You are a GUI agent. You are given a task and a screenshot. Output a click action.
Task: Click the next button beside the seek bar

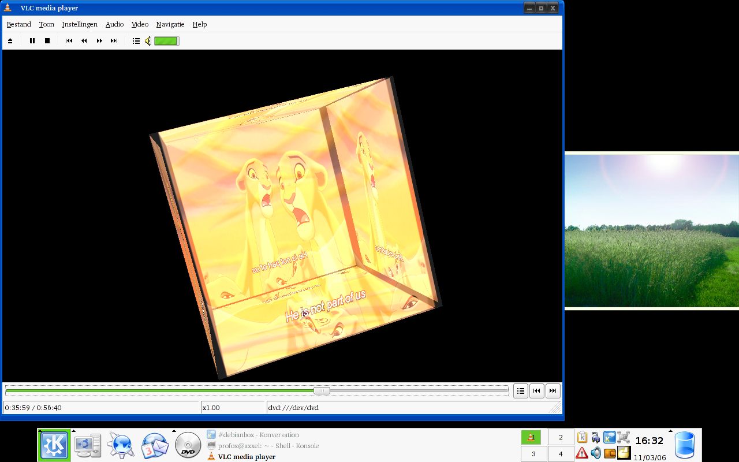click(x=553, y=391)
